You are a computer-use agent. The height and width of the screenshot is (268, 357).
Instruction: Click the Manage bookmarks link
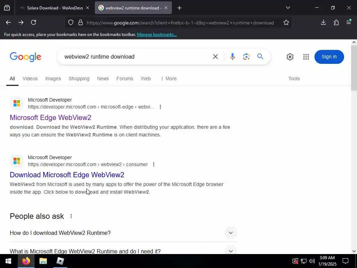point(157,35)
